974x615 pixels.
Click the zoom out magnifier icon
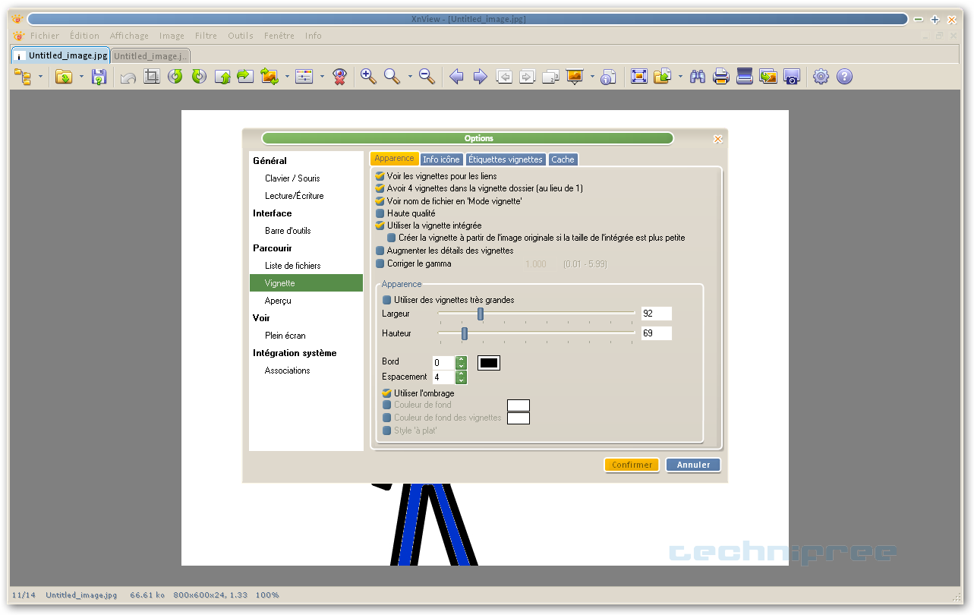(x=427, y=77)
